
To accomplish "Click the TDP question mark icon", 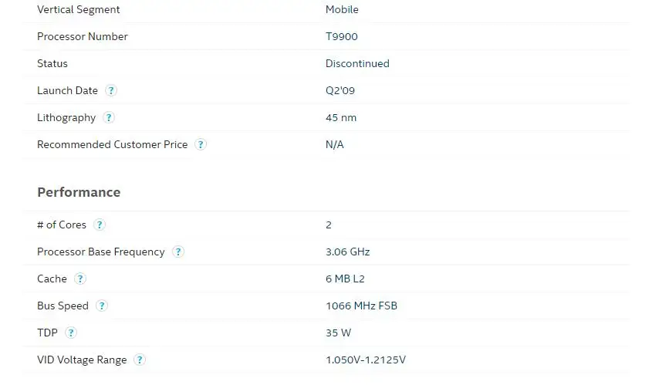I will tap(71, 333).
